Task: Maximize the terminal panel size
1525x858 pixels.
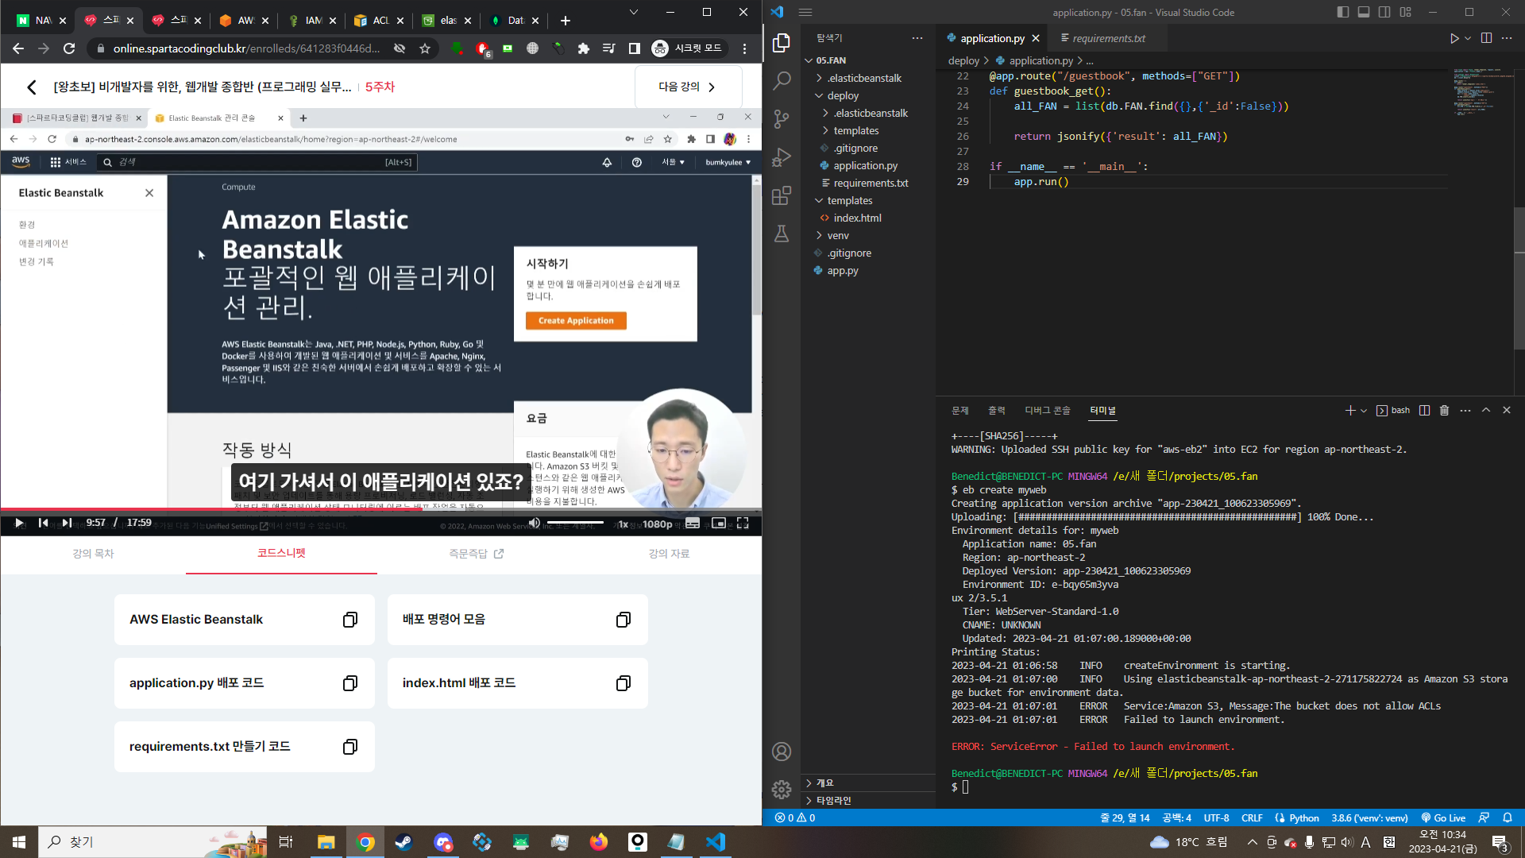Action: click(1486, 411)
